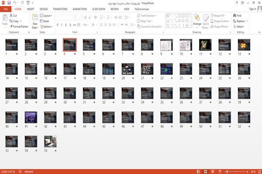The height and width of the screenshot is (174, 262).
Task: Open the Shape Effects dropdown
Action: (220, 27)
